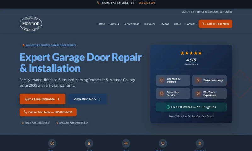
Task: Click Get a Free Estimate button
Action: coord(43,99)
